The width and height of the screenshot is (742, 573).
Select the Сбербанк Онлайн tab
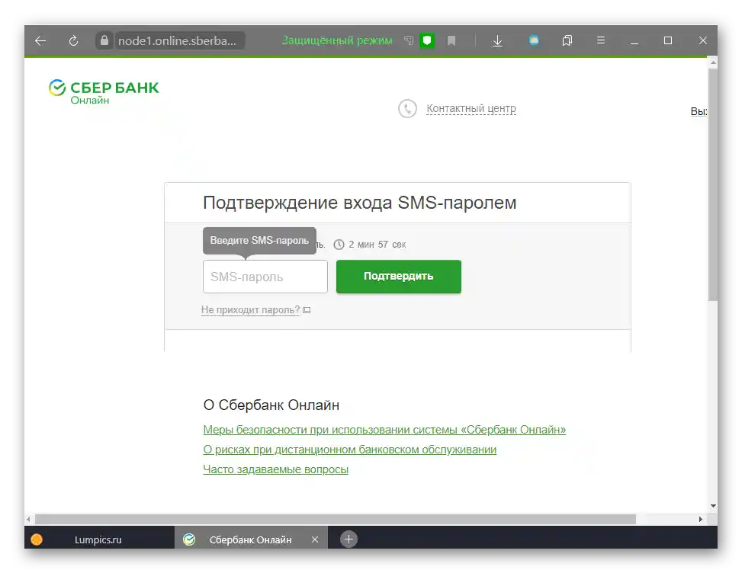point(250,539)
